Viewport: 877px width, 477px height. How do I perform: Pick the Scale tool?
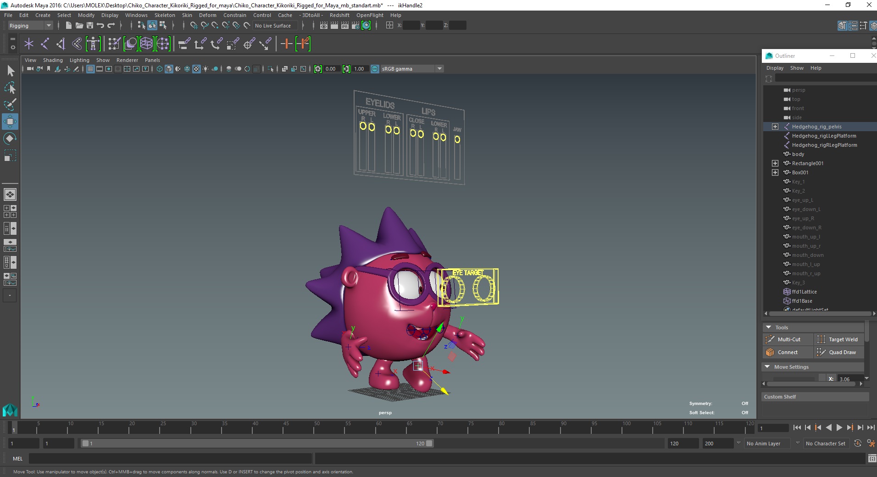[10, 155]
